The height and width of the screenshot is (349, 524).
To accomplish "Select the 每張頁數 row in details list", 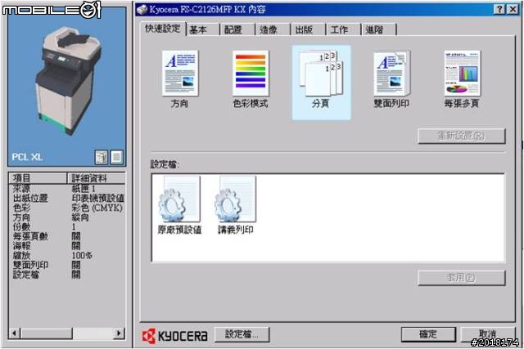I will (67, 236).
